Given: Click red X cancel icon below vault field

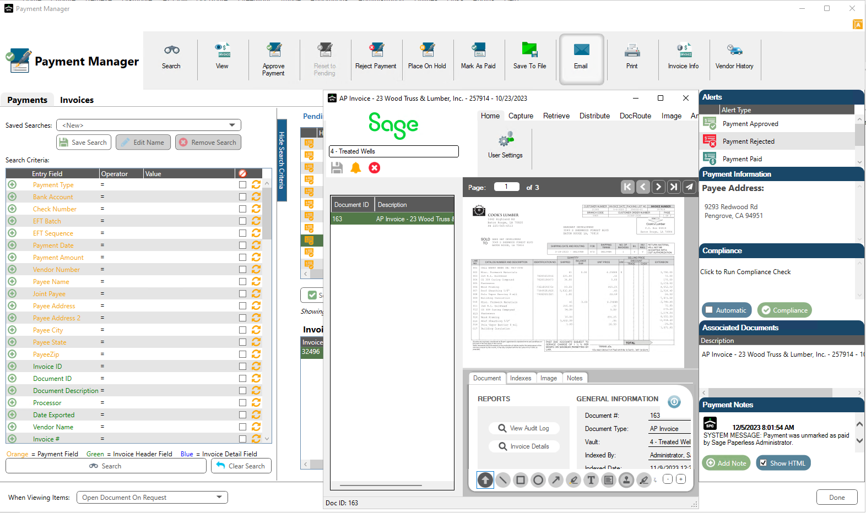Looking at the screenshot, I should (375, 168).
